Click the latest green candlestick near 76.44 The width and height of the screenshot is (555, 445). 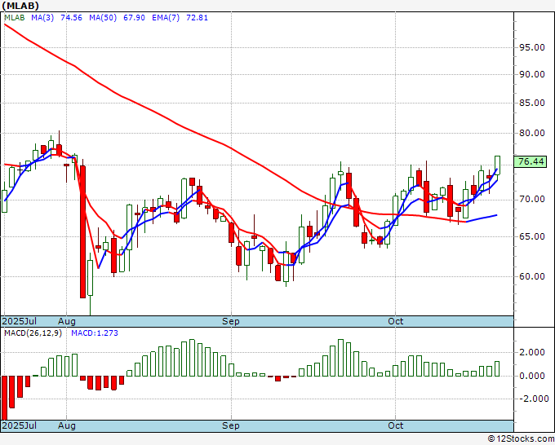497,165
